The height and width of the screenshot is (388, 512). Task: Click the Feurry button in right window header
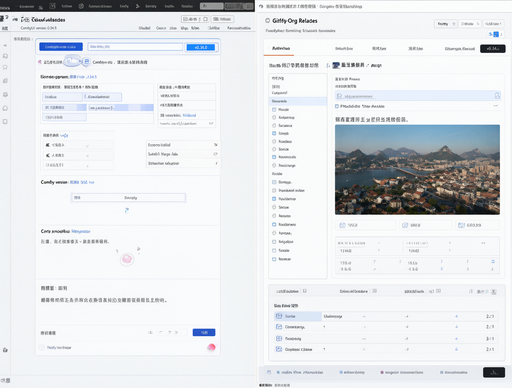pyautogui.click(x=445, y=24)
